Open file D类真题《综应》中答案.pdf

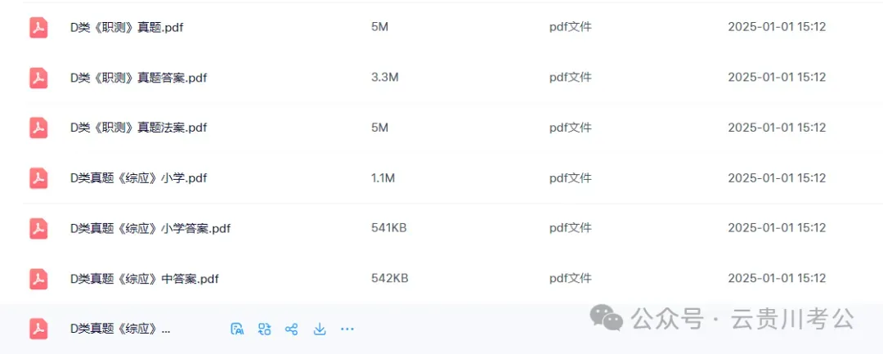click(x=145, y=279)
